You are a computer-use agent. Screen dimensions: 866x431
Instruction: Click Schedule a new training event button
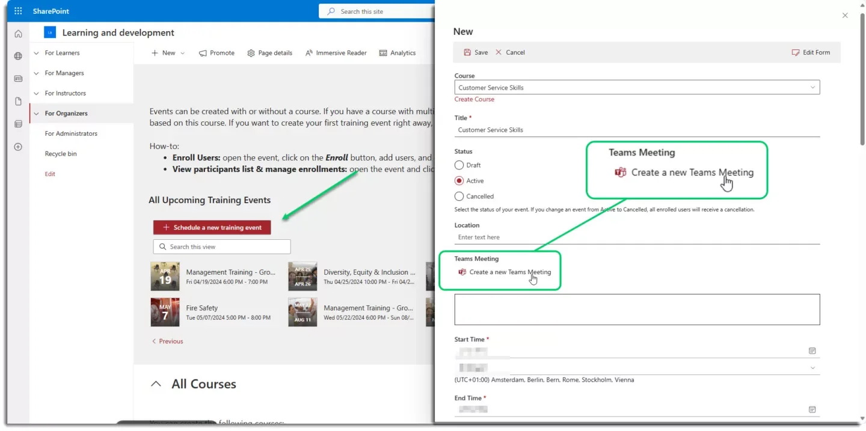[x=212, y=227]
